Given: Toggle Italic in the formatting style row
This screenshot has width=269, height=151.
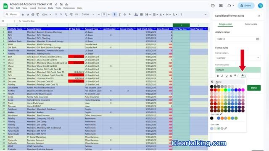Looking at the screenshot, I should pyautogui.click(x=222, y=75).
